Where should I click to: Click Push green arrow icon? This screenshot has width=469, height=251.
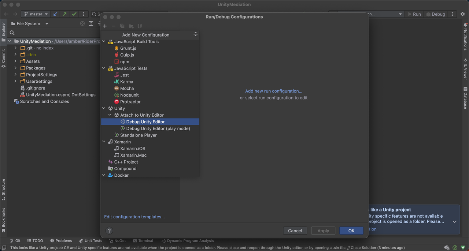pos(65,14)
